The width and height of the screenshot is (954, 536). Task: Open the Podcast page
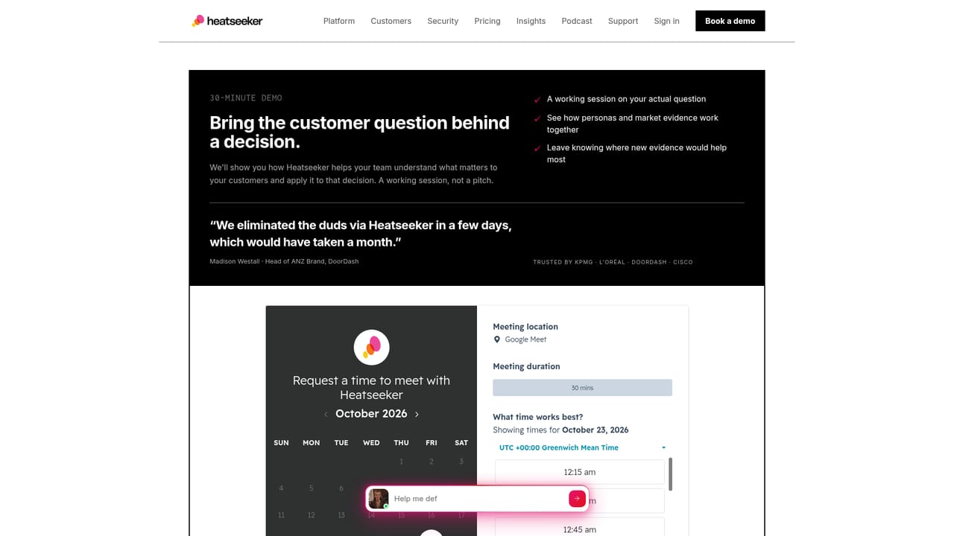[x=577, y=21]
